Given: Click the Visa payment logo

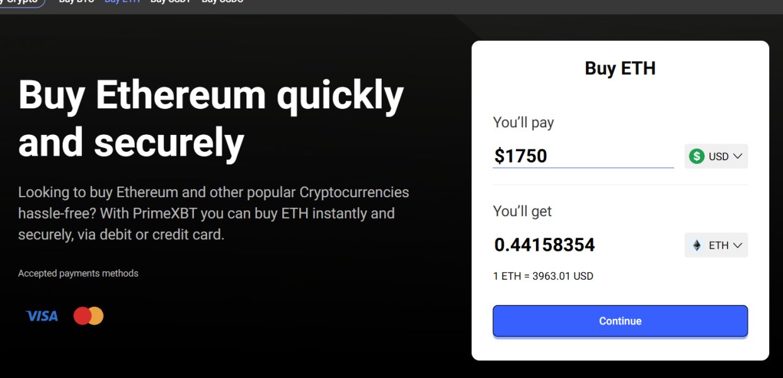Looking at the screenshot, I should (x=42, y=316).
